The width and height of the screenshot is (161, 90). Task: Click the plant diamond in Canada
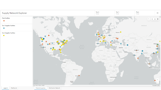tap(49, 35)
